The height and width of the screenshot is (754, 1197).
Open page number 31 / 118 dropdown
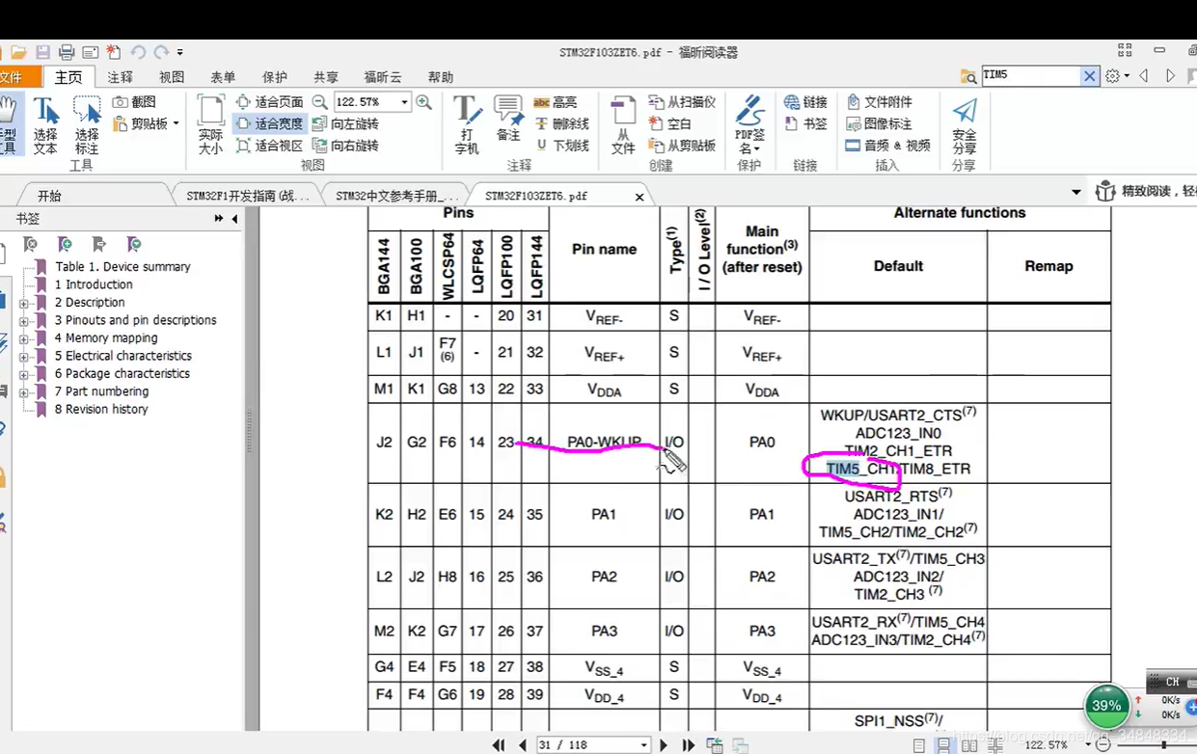tap(643, 745)
